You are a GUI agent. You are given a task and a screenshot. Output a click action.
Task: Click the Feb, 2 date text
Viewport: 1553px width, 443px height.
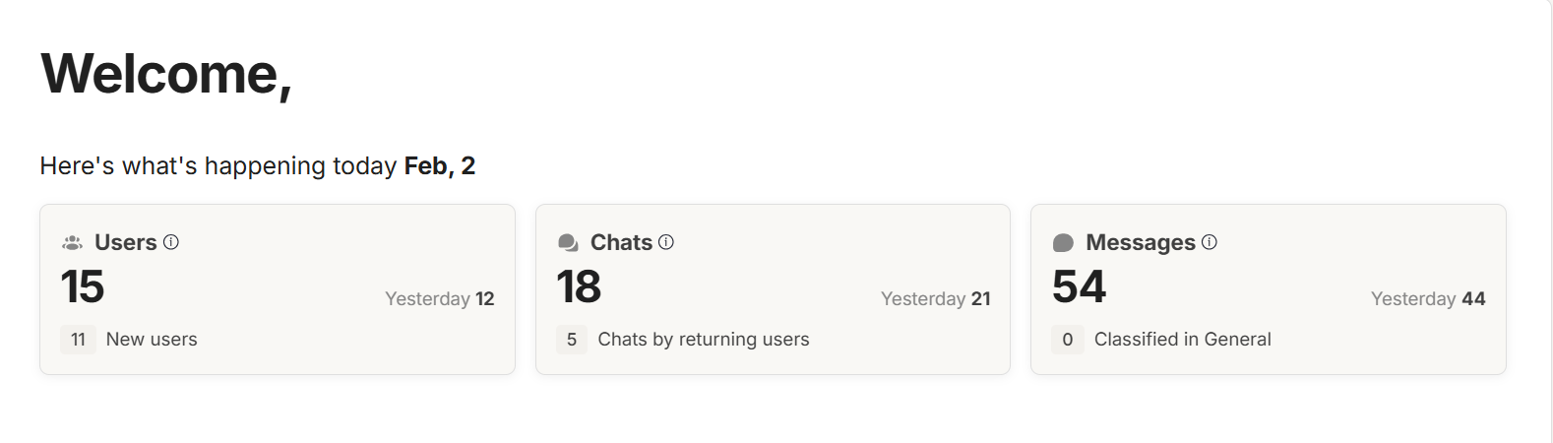(440, 166)
